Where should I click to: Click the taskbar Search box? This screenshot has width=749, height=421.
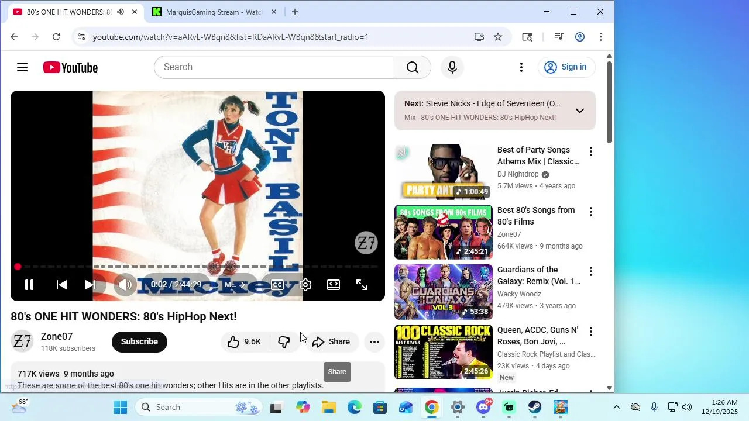point(199,407)
